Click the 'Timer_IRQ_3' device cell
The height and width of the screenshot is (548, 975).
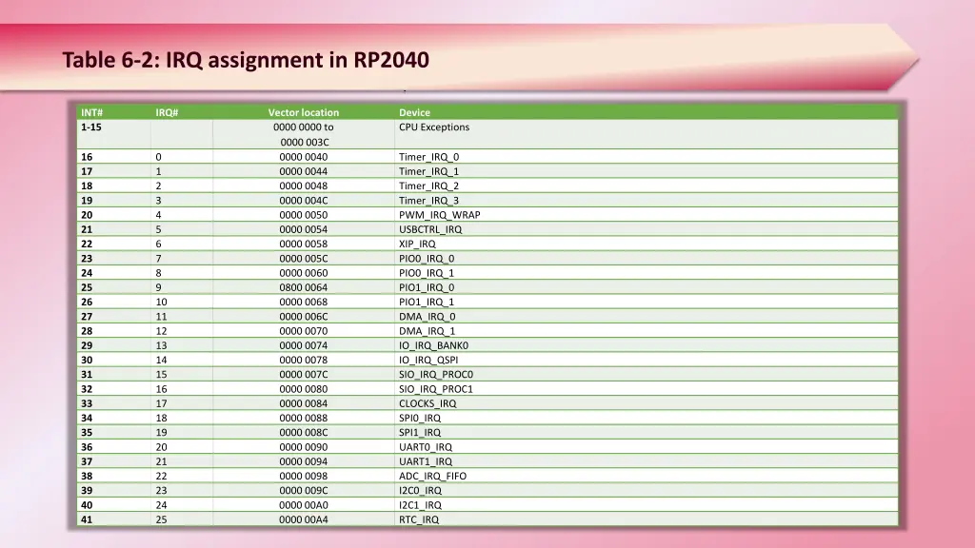429,200
